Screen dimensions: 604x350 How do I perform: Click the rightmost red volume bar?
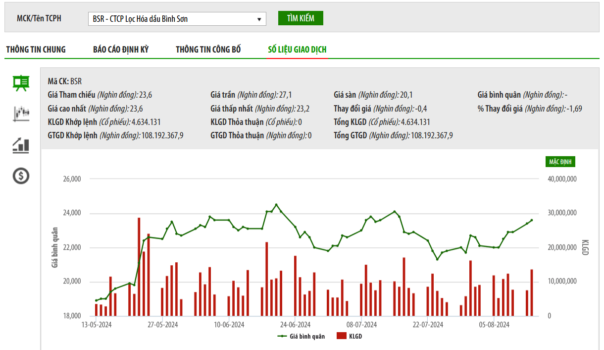click(532, 292)
